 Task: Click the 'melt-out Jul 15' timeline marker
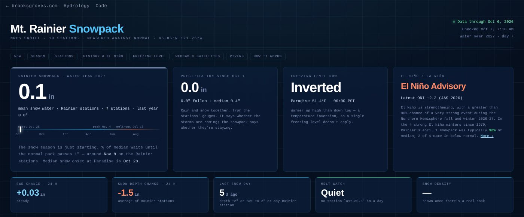130,127
